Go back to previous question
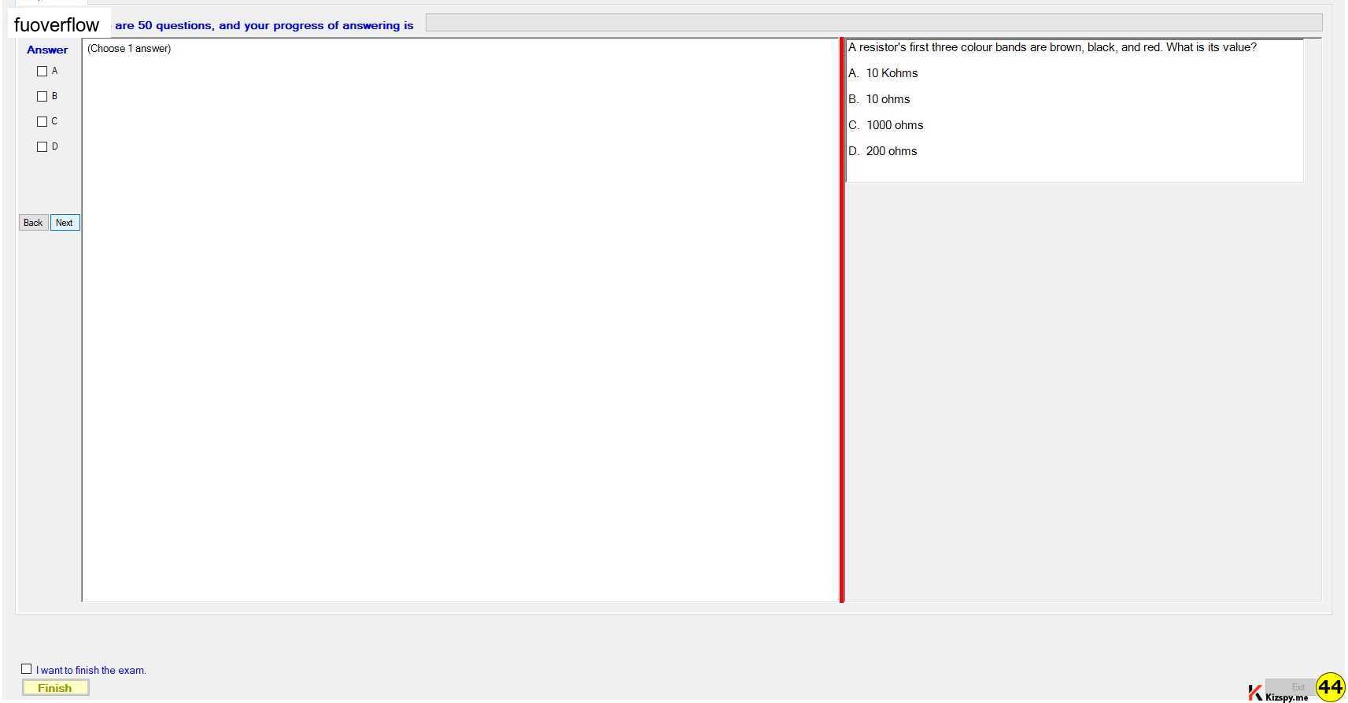The image size is (1348, 703). pos(33,223)
